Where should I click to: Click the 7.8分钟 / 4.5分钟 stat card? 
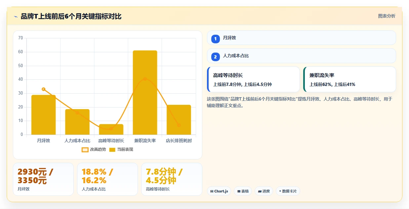(x=172, y=179)
